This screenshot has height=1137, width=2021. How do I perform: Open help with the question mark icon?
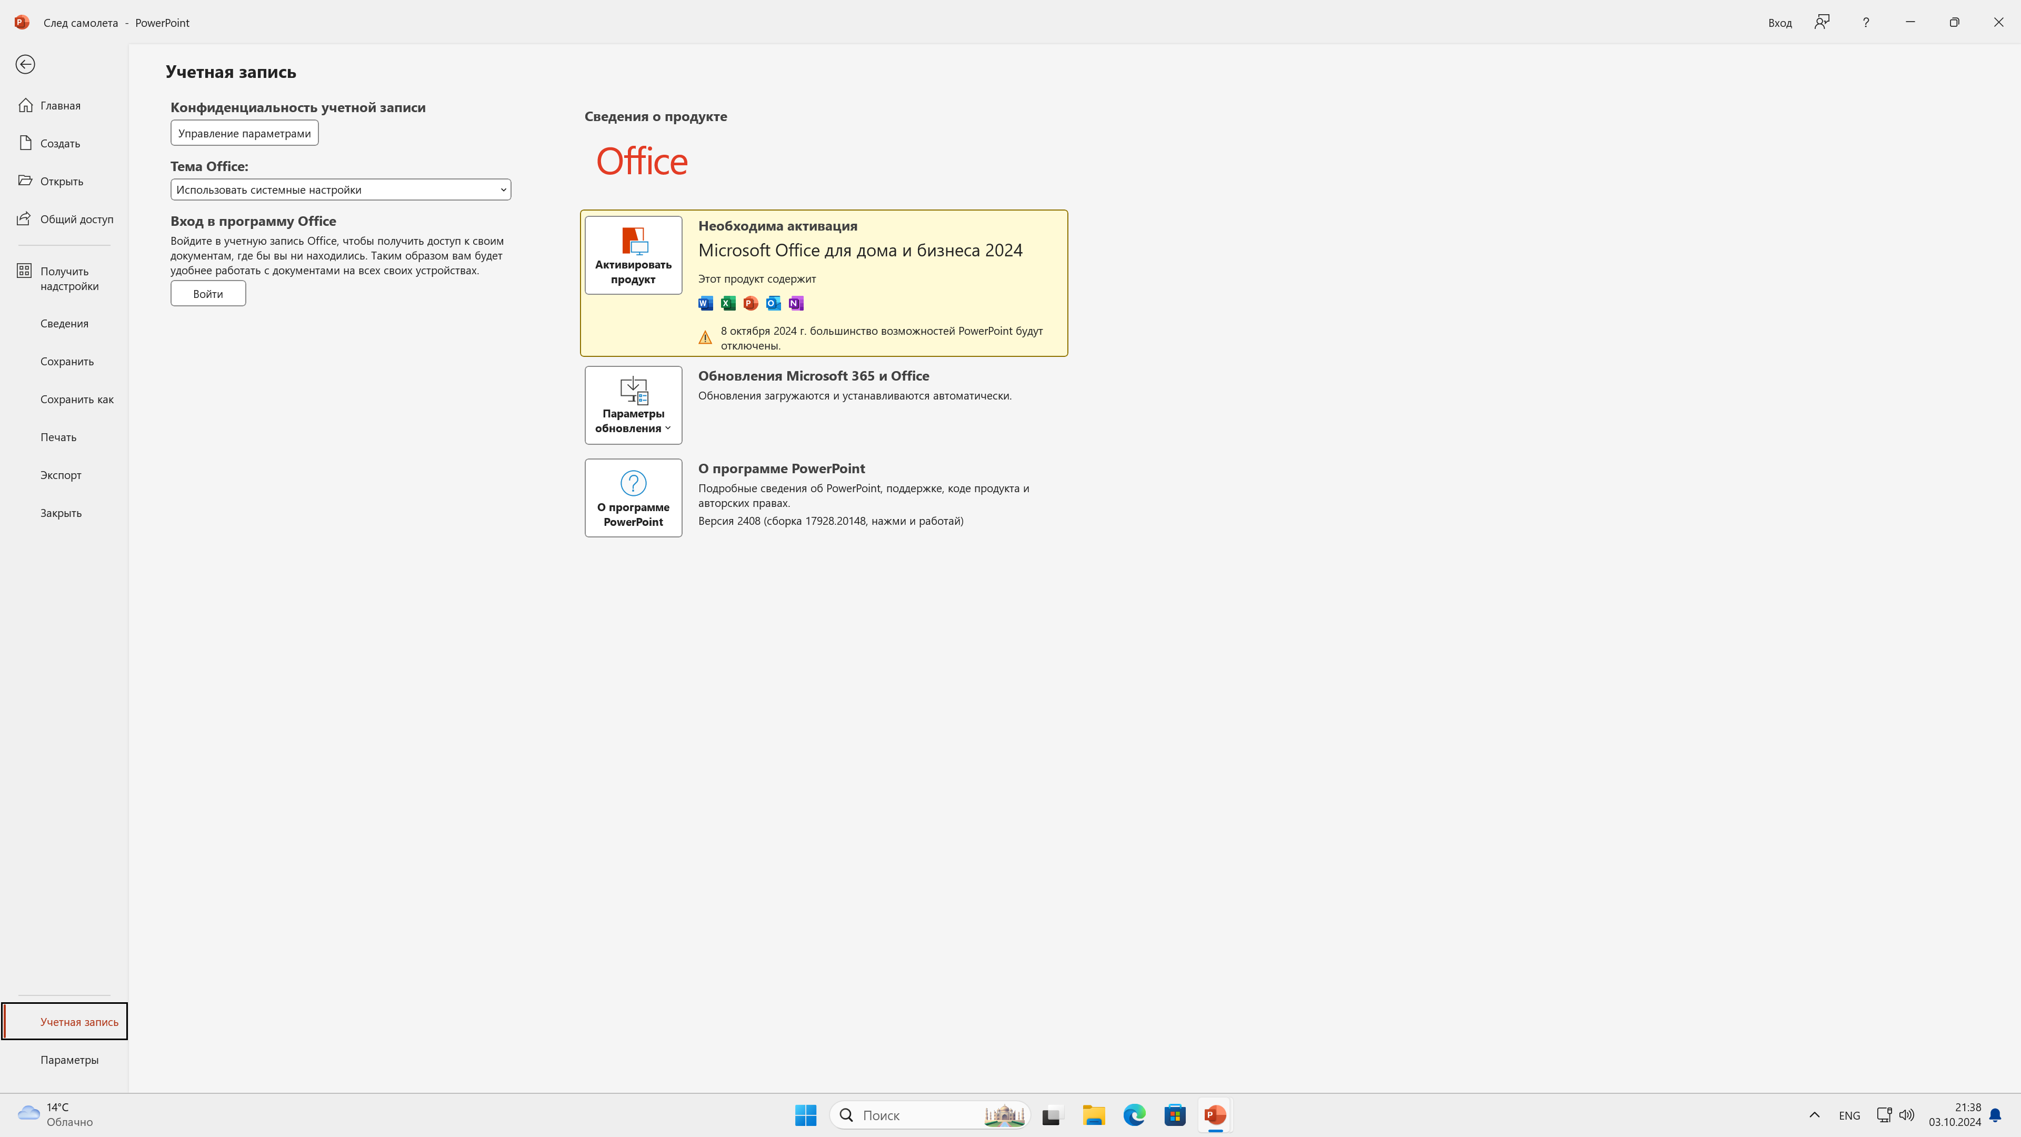[1866, 22]
